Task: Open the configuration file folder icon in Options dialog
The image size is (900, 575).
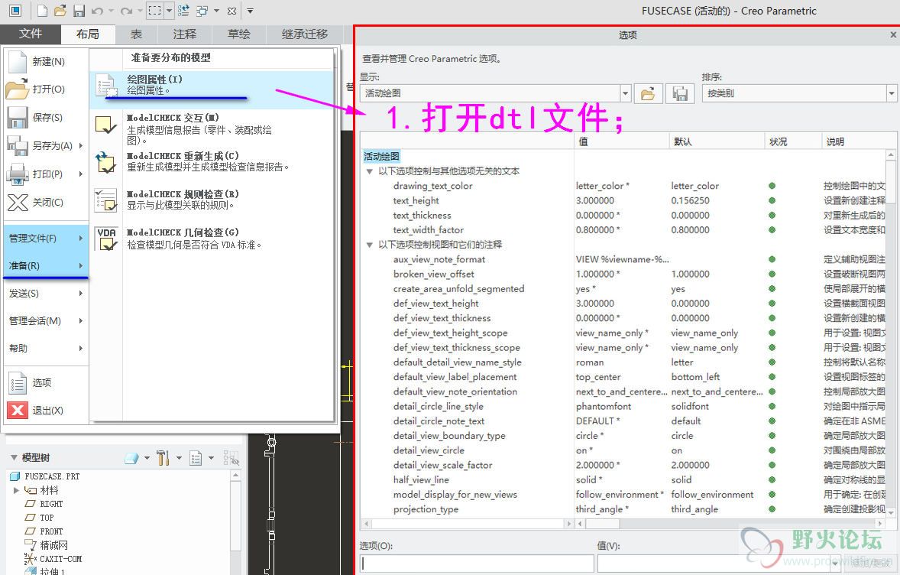Action: click(648, 93)
